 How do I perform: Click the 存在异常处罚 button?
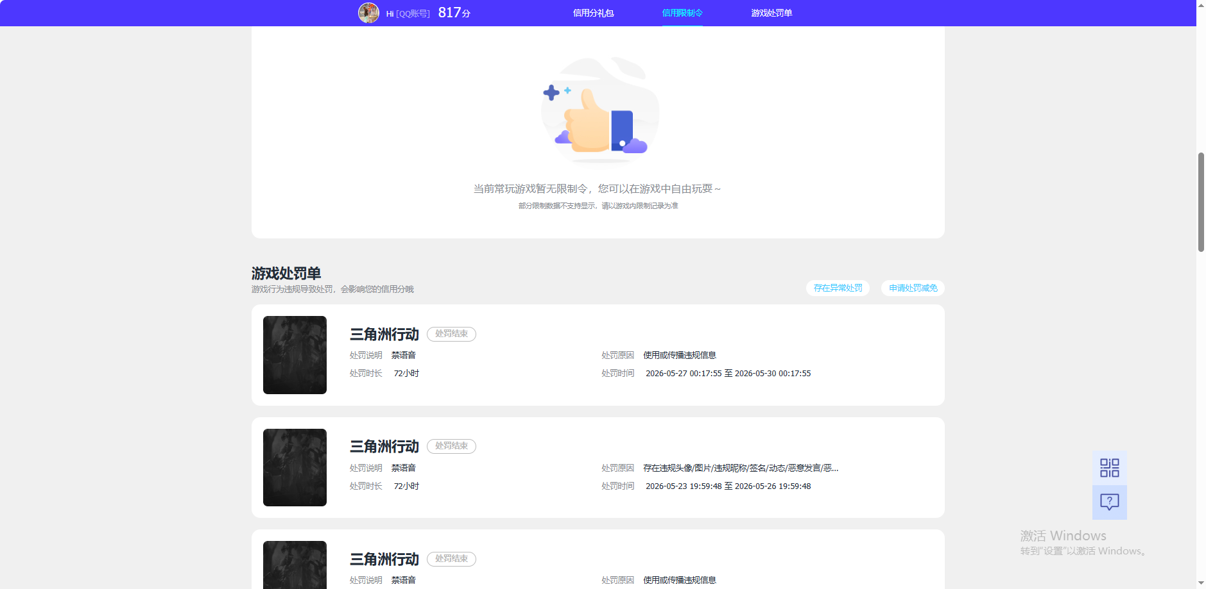[838, 288]
